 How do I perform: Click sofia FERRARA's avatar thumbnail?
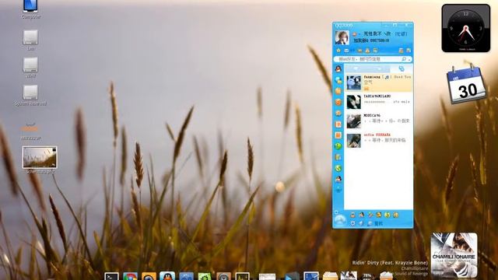point(353,141)
